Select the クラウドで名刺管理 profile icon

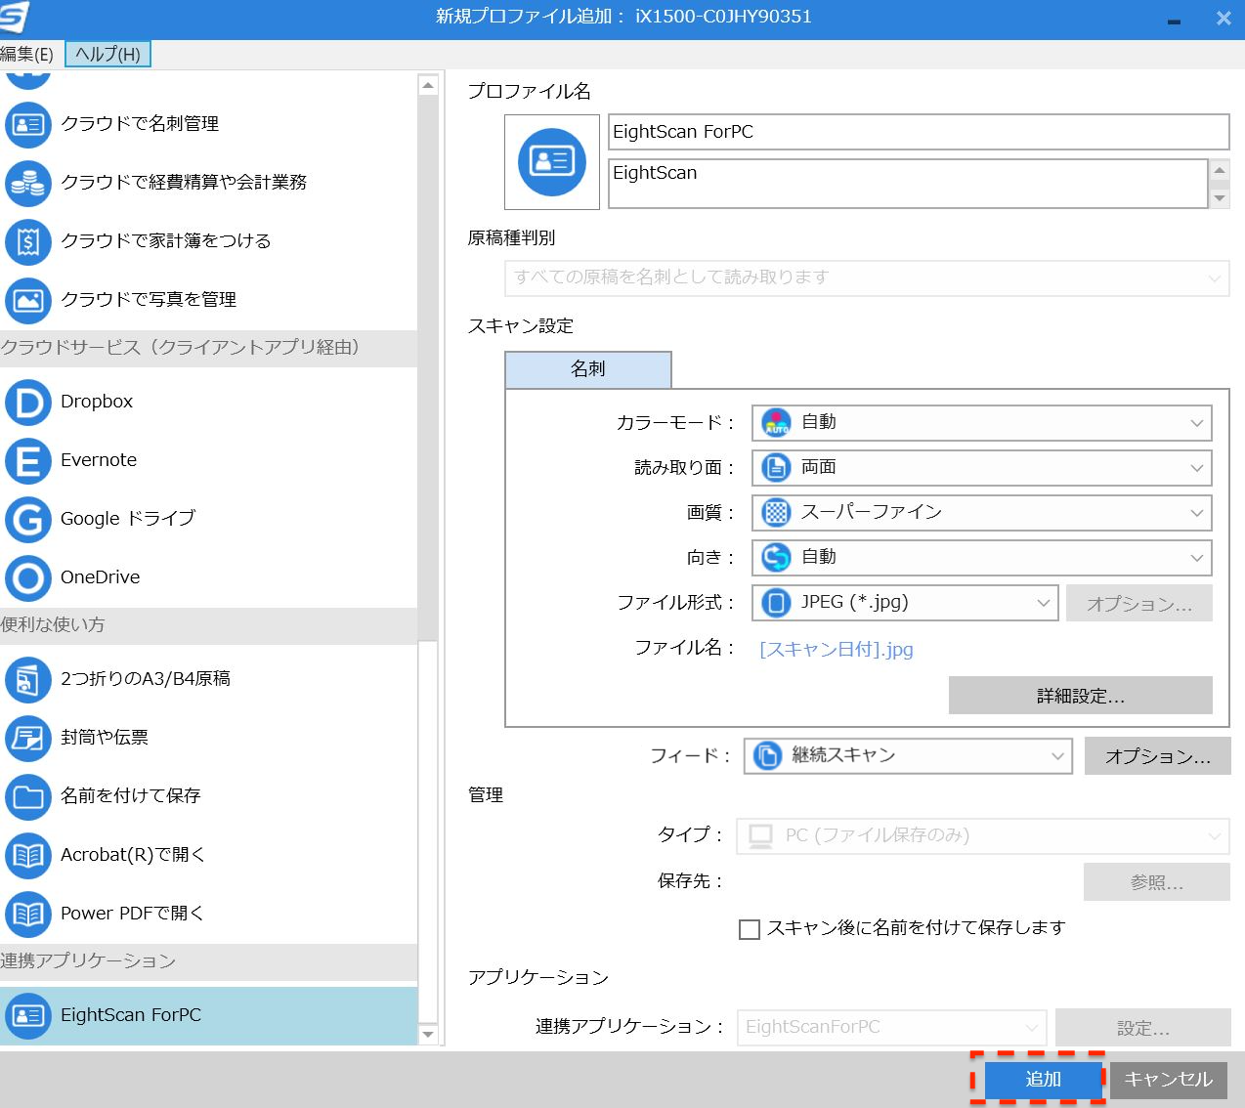click(x=28, y=124)
